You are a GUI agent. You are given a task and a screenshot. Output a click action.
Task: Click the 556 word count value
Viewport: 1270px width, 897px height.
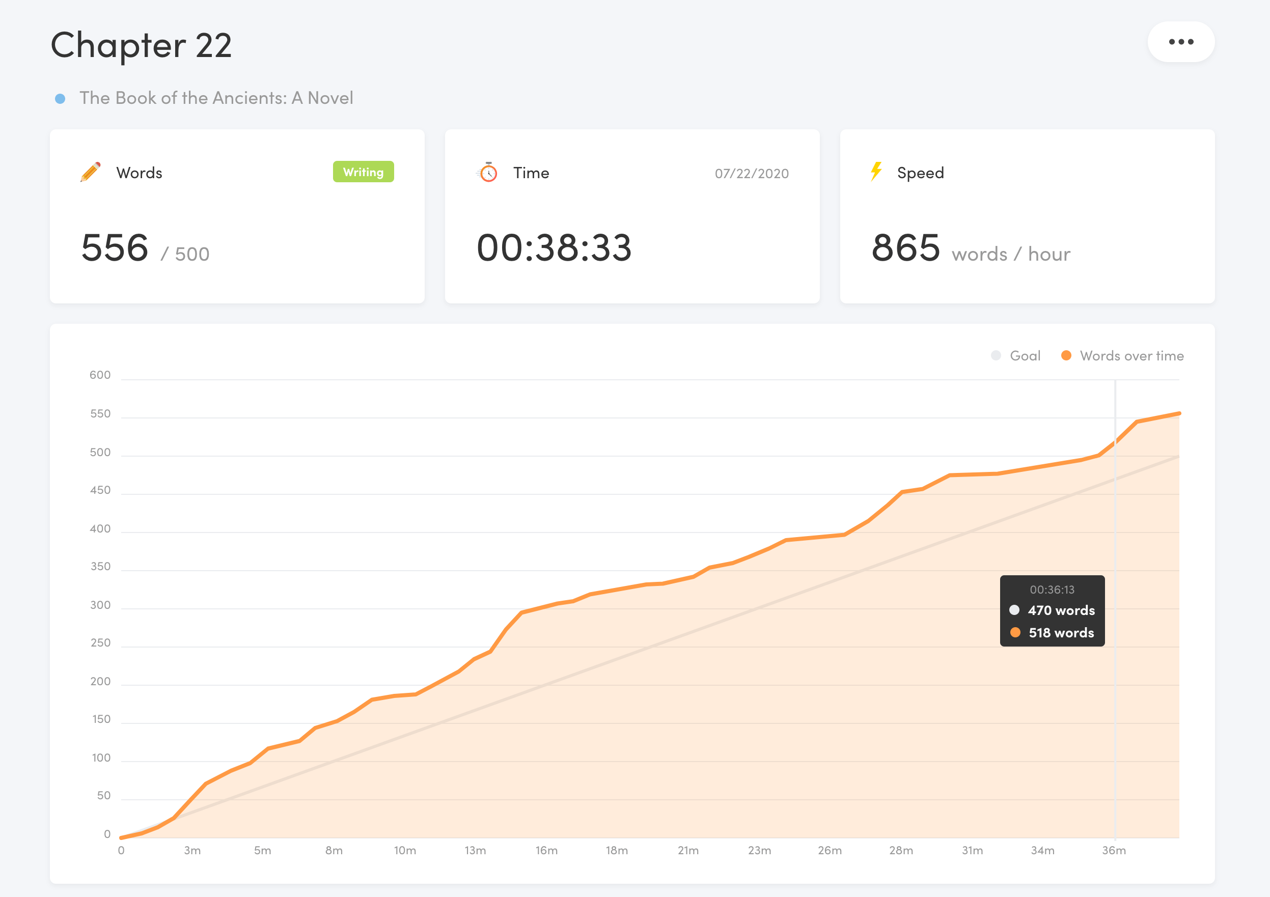click(x=115, y=248)
